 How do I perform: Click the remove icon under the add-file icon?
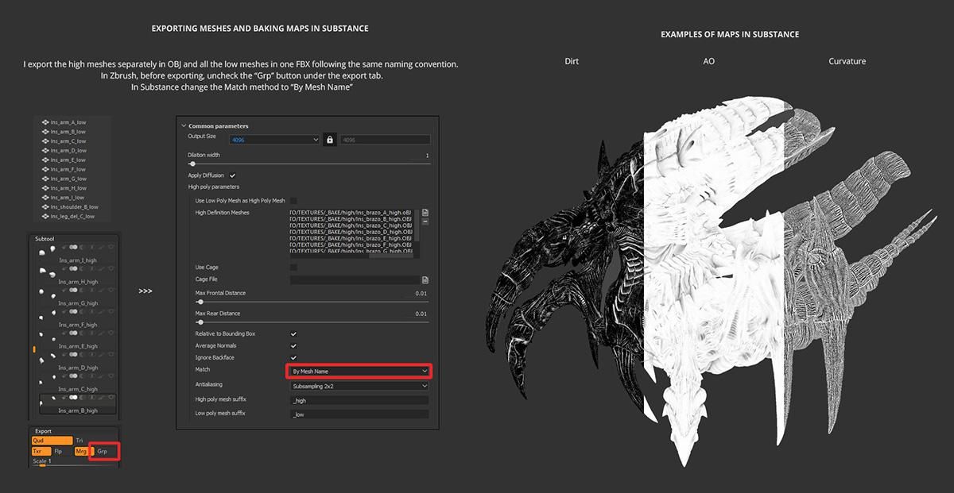click(x=425, y=221)
